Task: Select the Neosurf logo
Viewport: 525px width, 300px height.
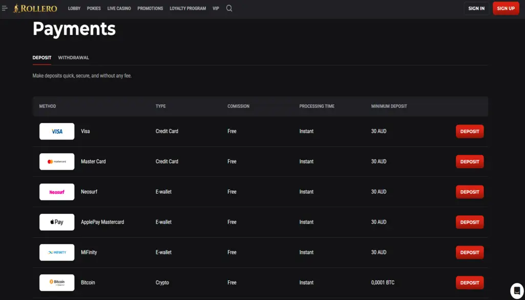Action: pos(57,192)
